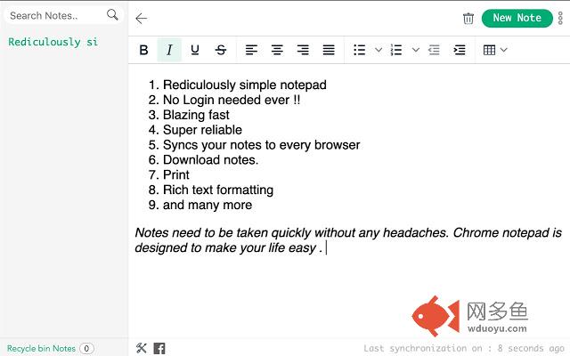Go back with the left arrow
570x356 pixels.
pos(142,18)
